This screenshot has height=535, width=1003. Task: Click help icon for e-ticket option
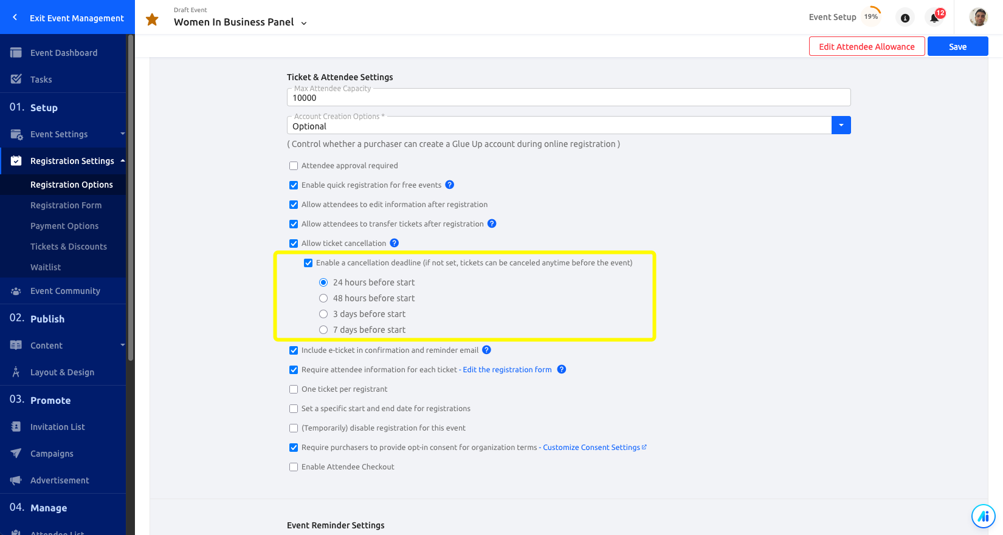point(487,350)
